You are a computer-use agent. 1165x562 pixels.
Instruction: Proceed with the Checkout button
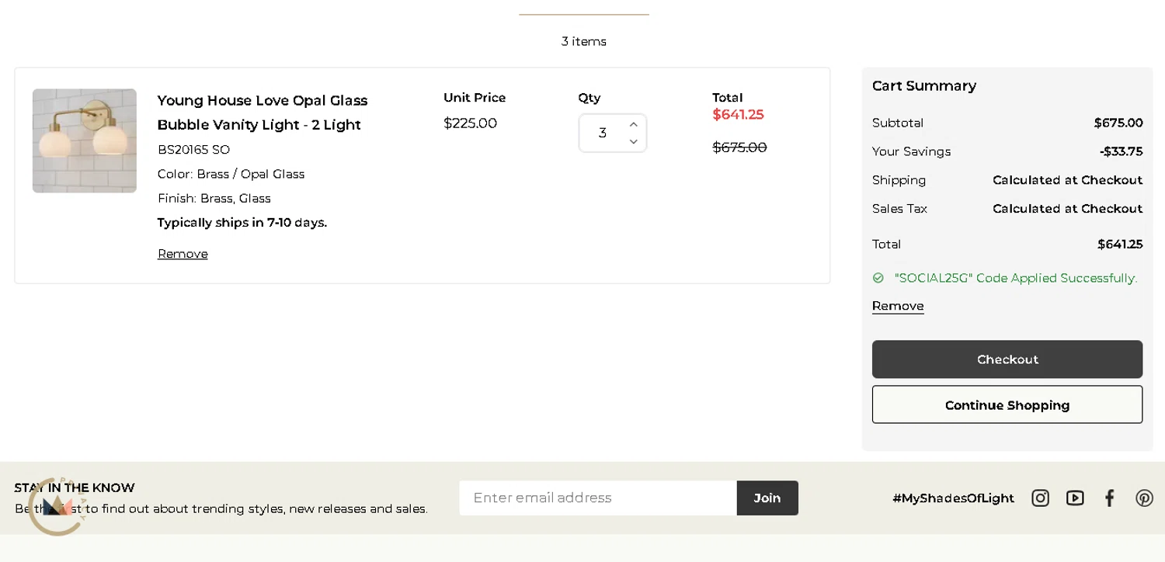click(x=1007, y=359)
